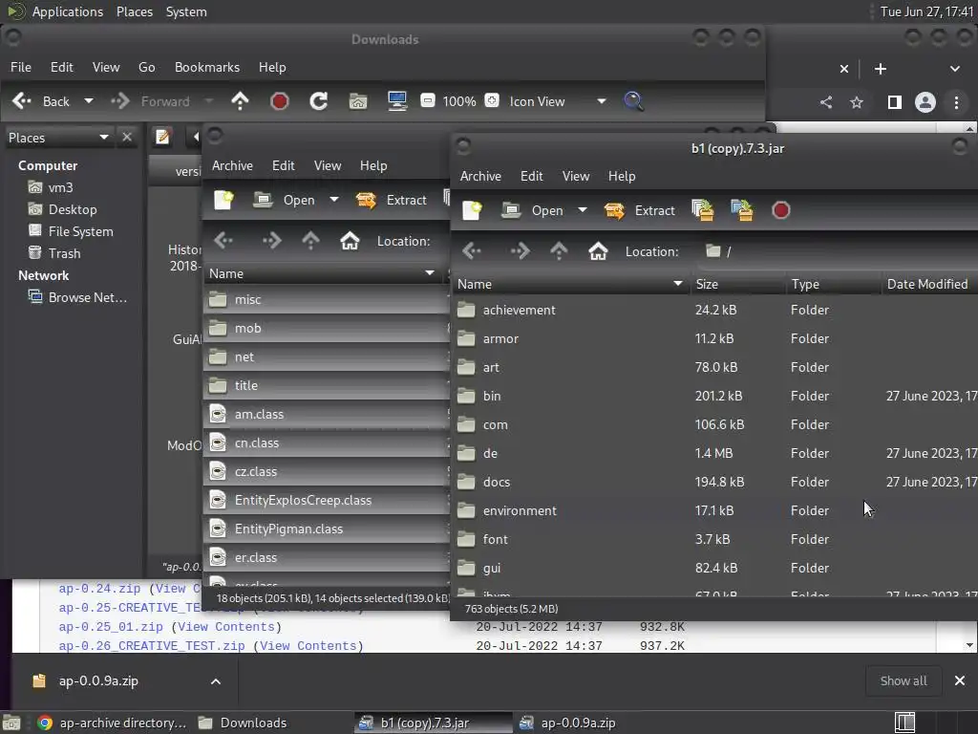The height and width of the screenshot is (734, 978).
Task: Click Show all downloads button
Action: click(x=904, y=680)
